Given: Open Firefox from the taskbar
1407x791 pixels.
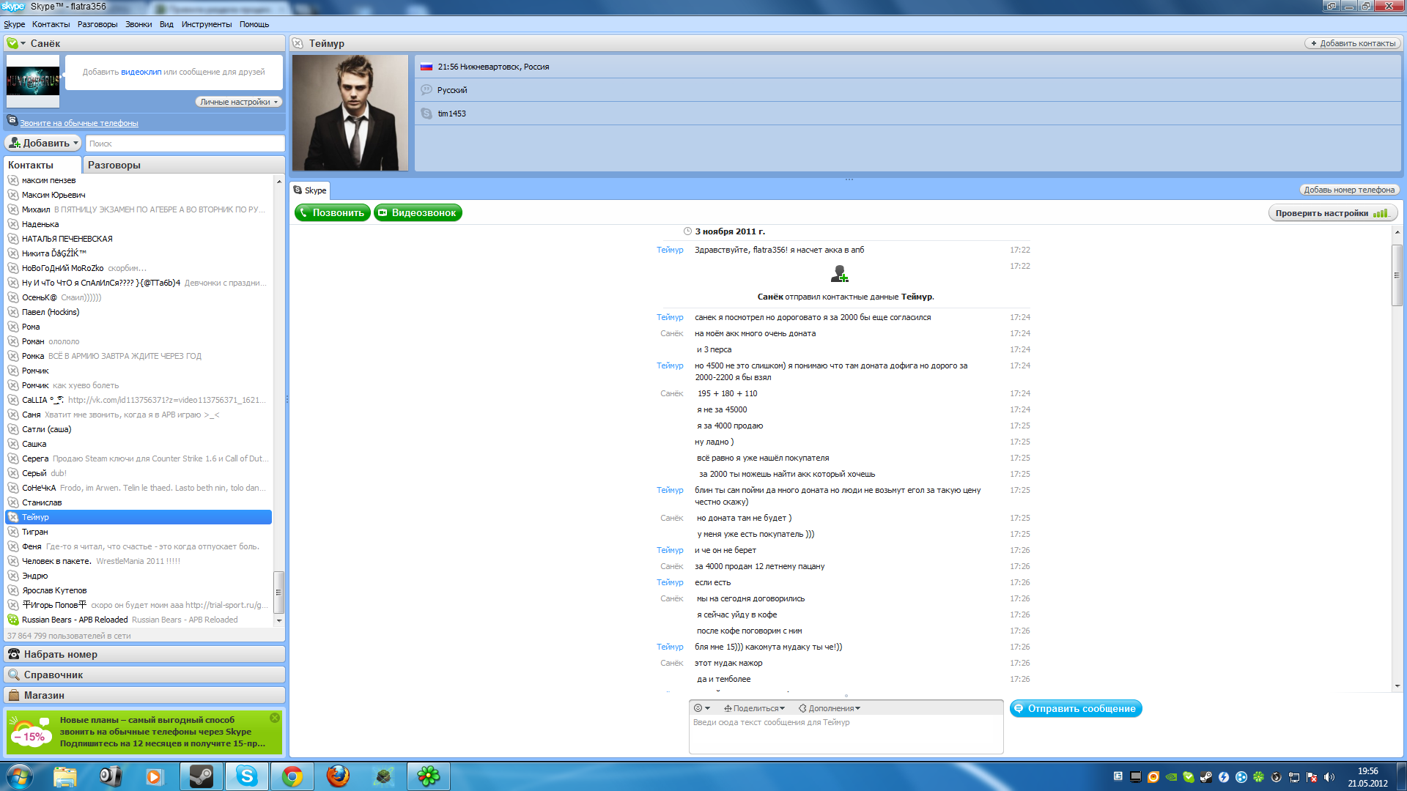Looking at the screenshot, I should coord(338,776).
